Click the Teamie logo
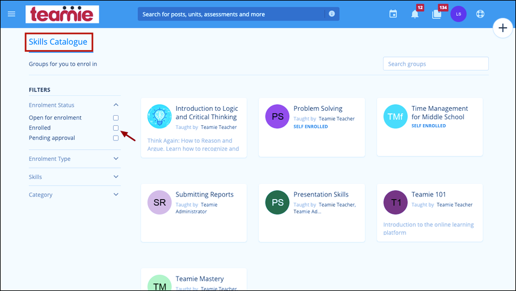Screen dimensions: 516x291 point(62,14)
